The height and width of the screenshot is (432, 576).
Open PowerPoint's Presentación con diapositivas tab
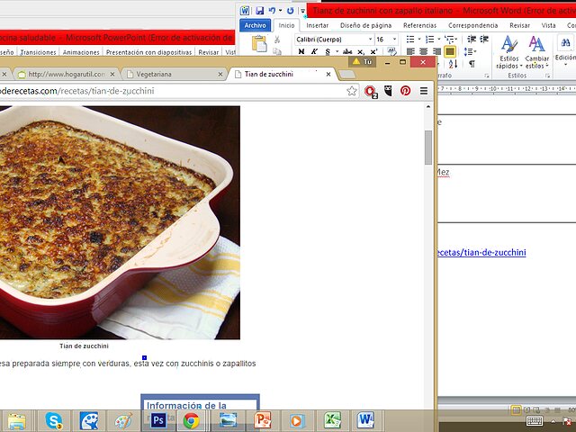tap(148, 52)
